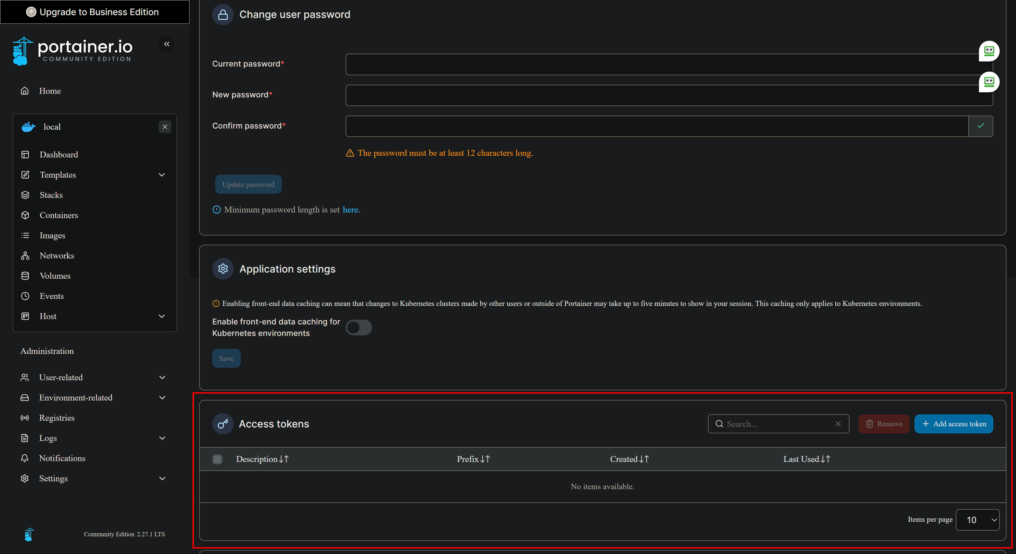Go to Registries in the sidebar

[x=56, y=418]
